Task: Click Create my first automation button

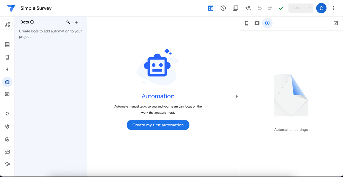Action: (158, 125)
